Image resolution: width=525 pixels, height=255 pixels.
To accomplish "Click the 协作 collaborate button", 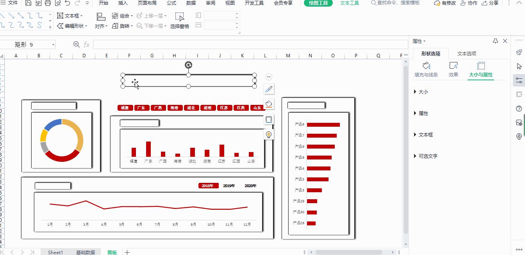I will coord(469,3).
